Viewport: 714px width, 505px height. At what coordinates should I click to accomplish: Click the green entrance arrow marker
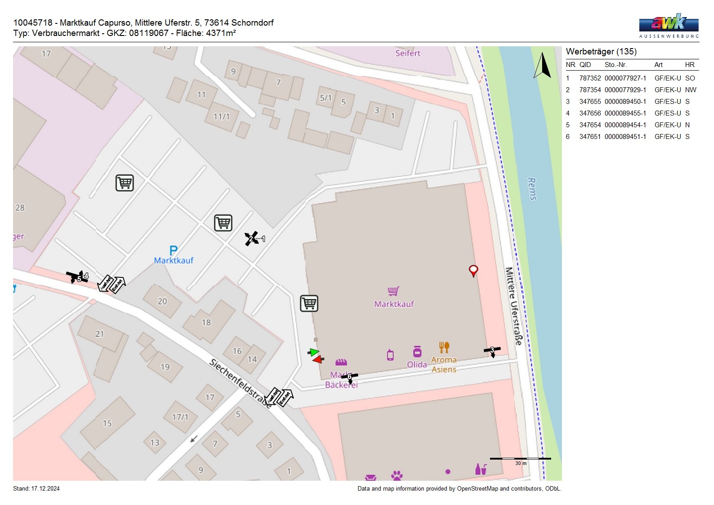pos(314,352)
